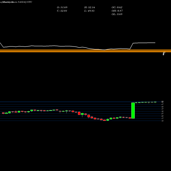This screenshot has height=171, width=171.
Task: Click the 'NASDAQ STFC' chart title
Action: [x=25, y=2]
